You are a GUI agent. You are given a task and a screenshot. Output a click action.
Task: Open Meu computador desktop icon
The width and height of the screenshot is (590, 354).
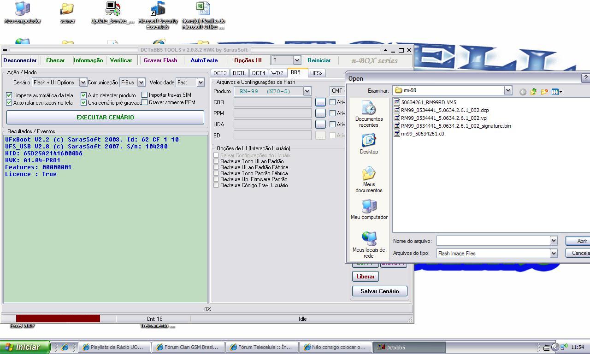22,12
